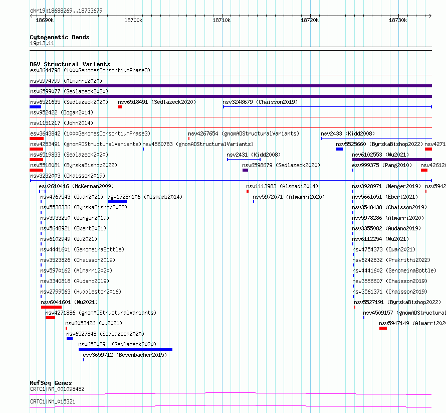Click nsv4767543 (Quan2021) label
446x413 pixels.
click(x=72, y=197)
